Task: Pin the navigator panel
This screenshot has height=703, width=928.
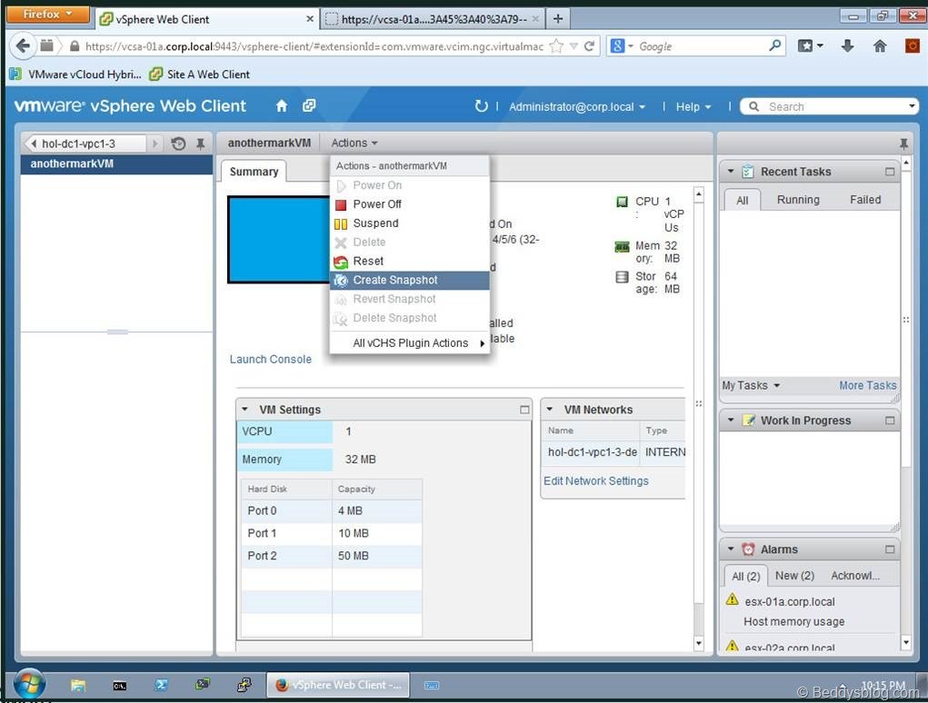Action: (x=201, y=144)
